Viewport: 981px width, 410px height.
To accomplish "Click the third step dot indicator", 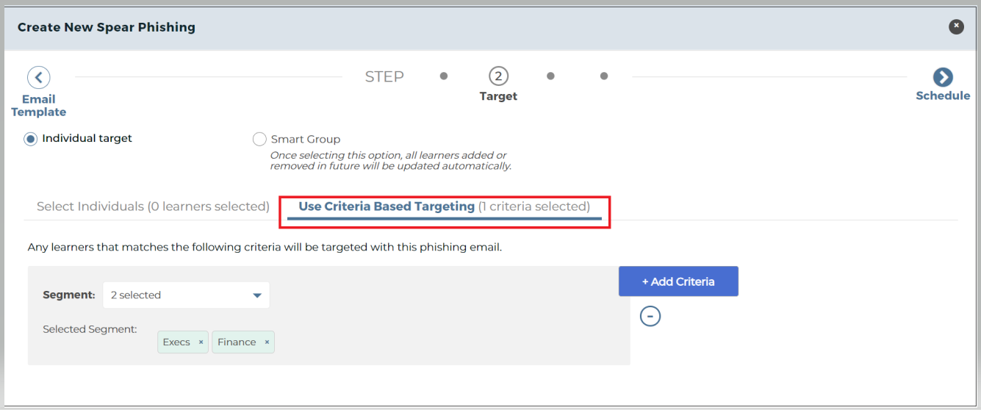I will click(x=550, y=76).
